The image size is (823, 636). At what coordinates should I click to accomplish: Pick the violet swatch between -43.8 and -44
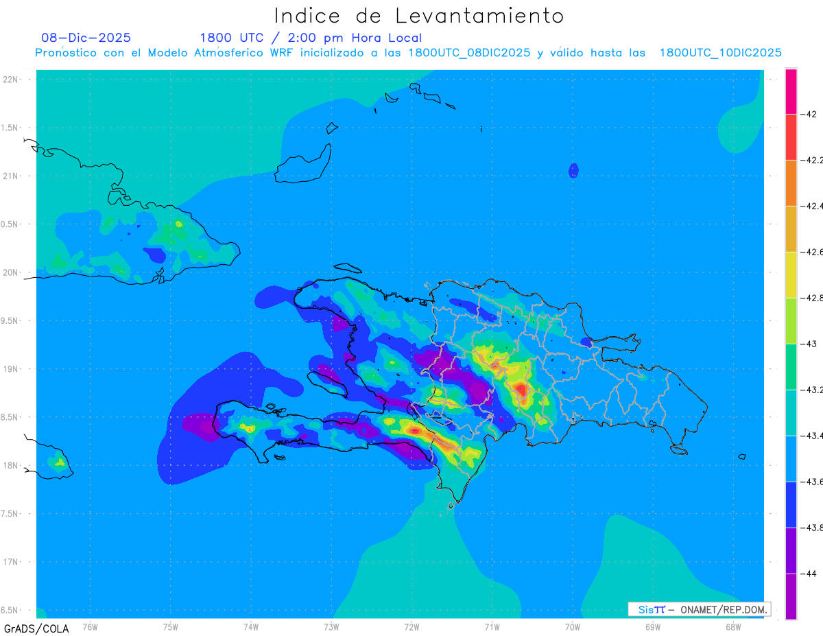click(x=791, y=551)
